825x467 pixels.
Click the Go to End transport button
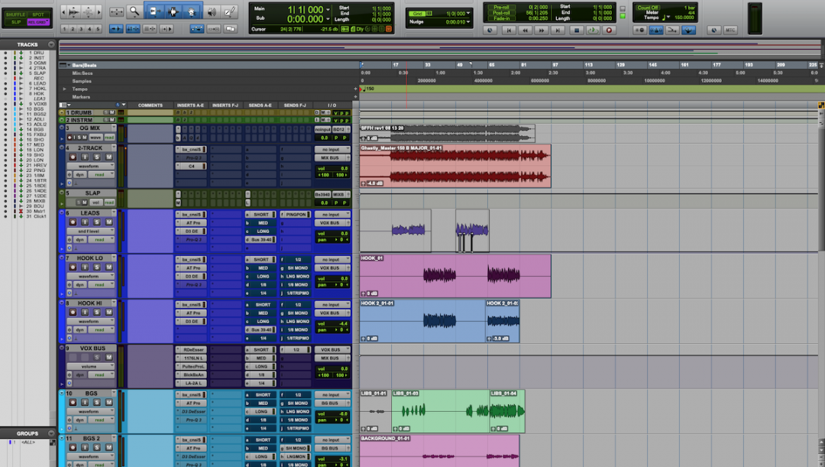tap(558, 31)
